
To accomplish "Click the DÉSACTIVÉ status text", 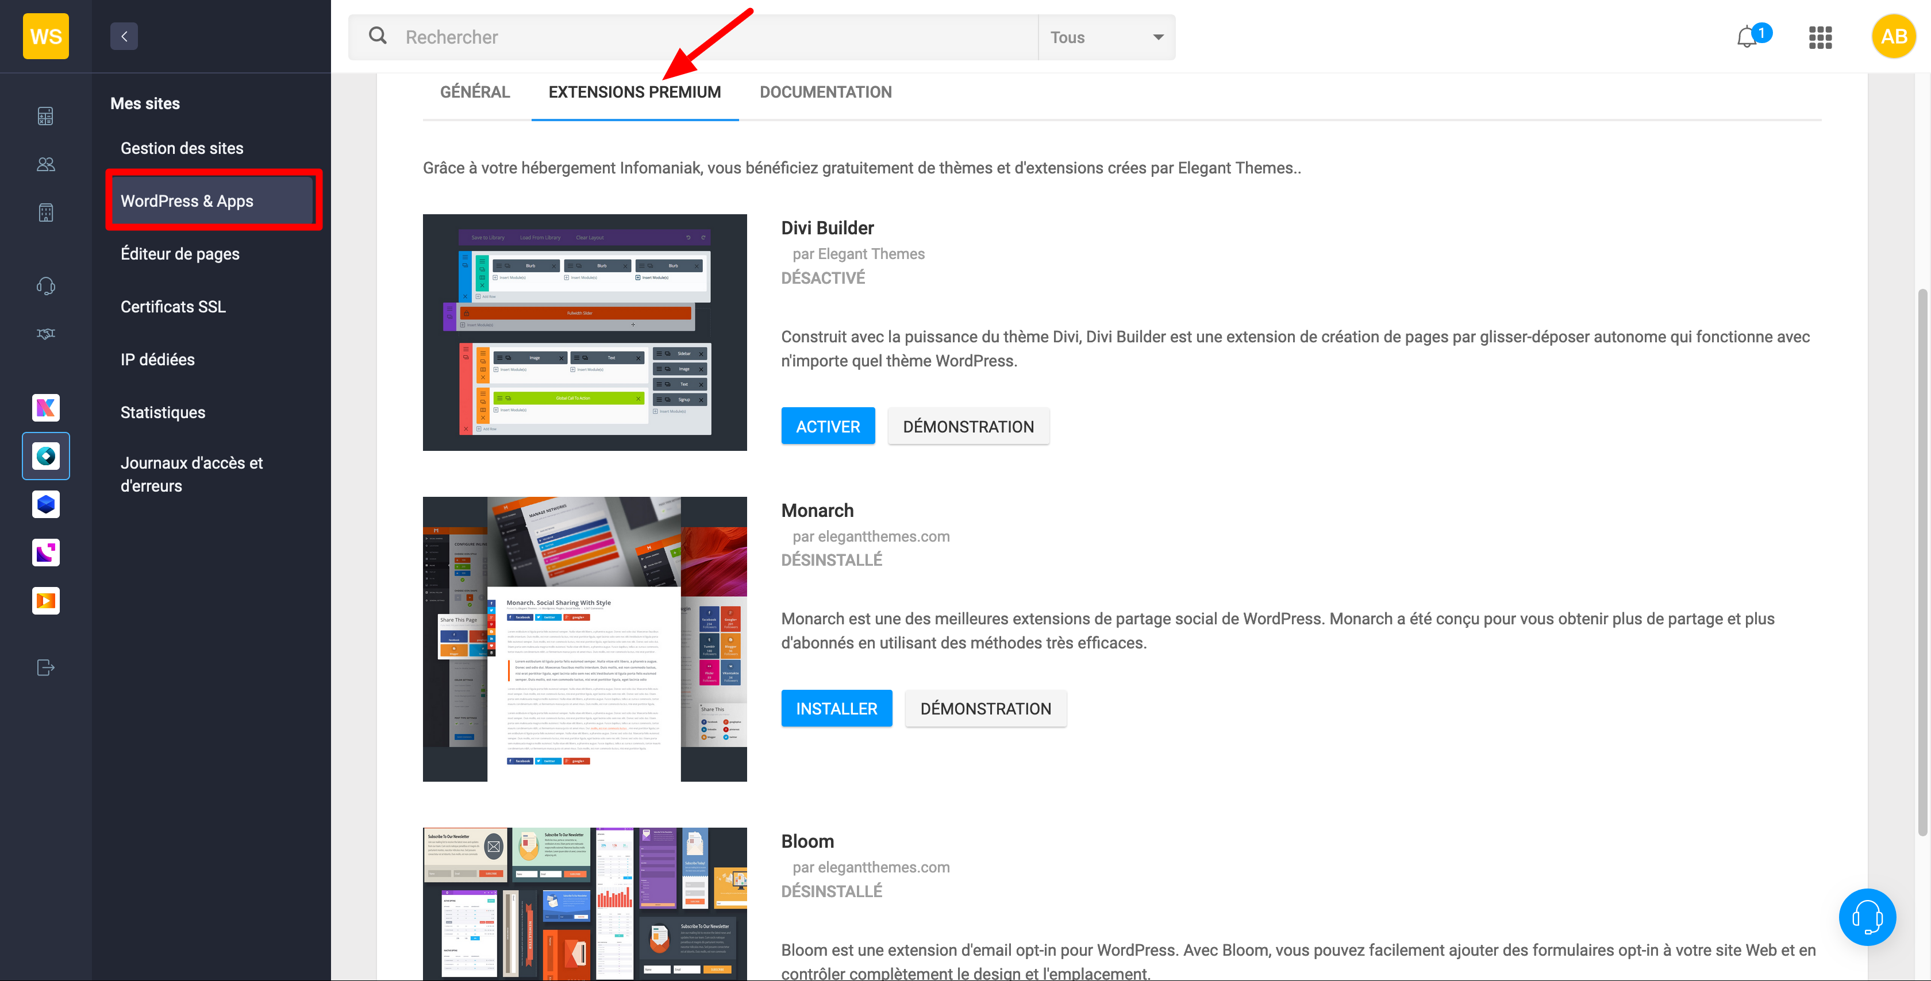I will [x=823, y=278].
